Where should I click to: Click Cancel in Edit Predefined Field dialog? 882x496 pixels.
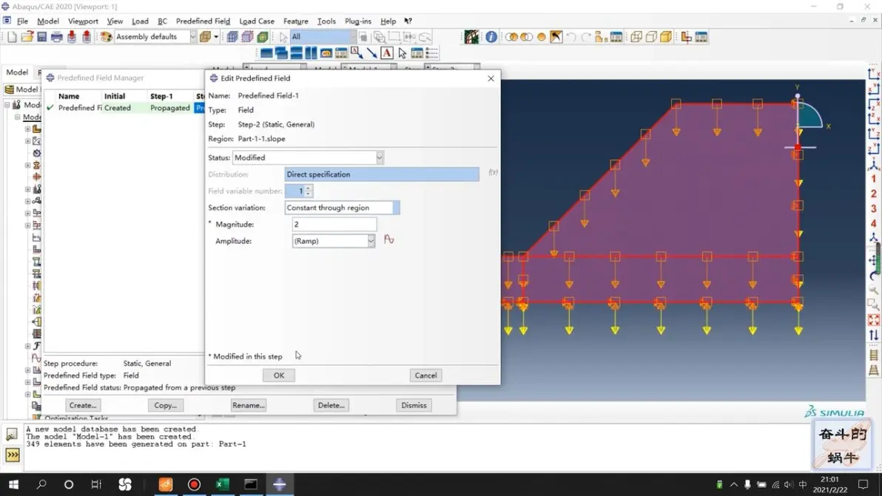(x=425, y=376)
